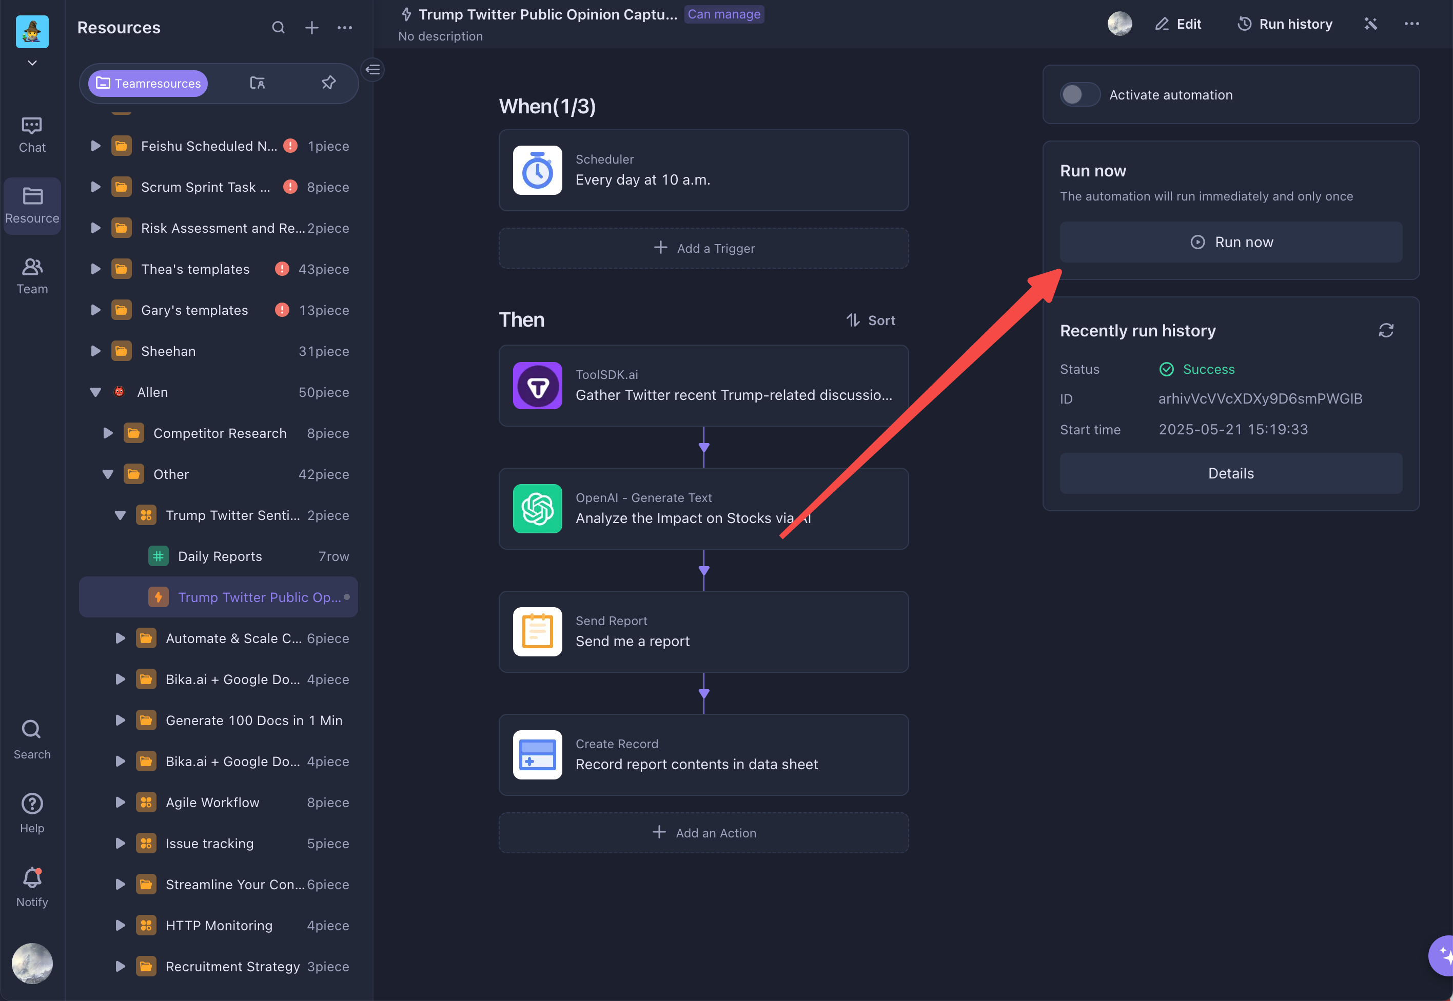Select the Teamresources tab
This screenshot has width=1453, height=1001.
pos(148,84)
